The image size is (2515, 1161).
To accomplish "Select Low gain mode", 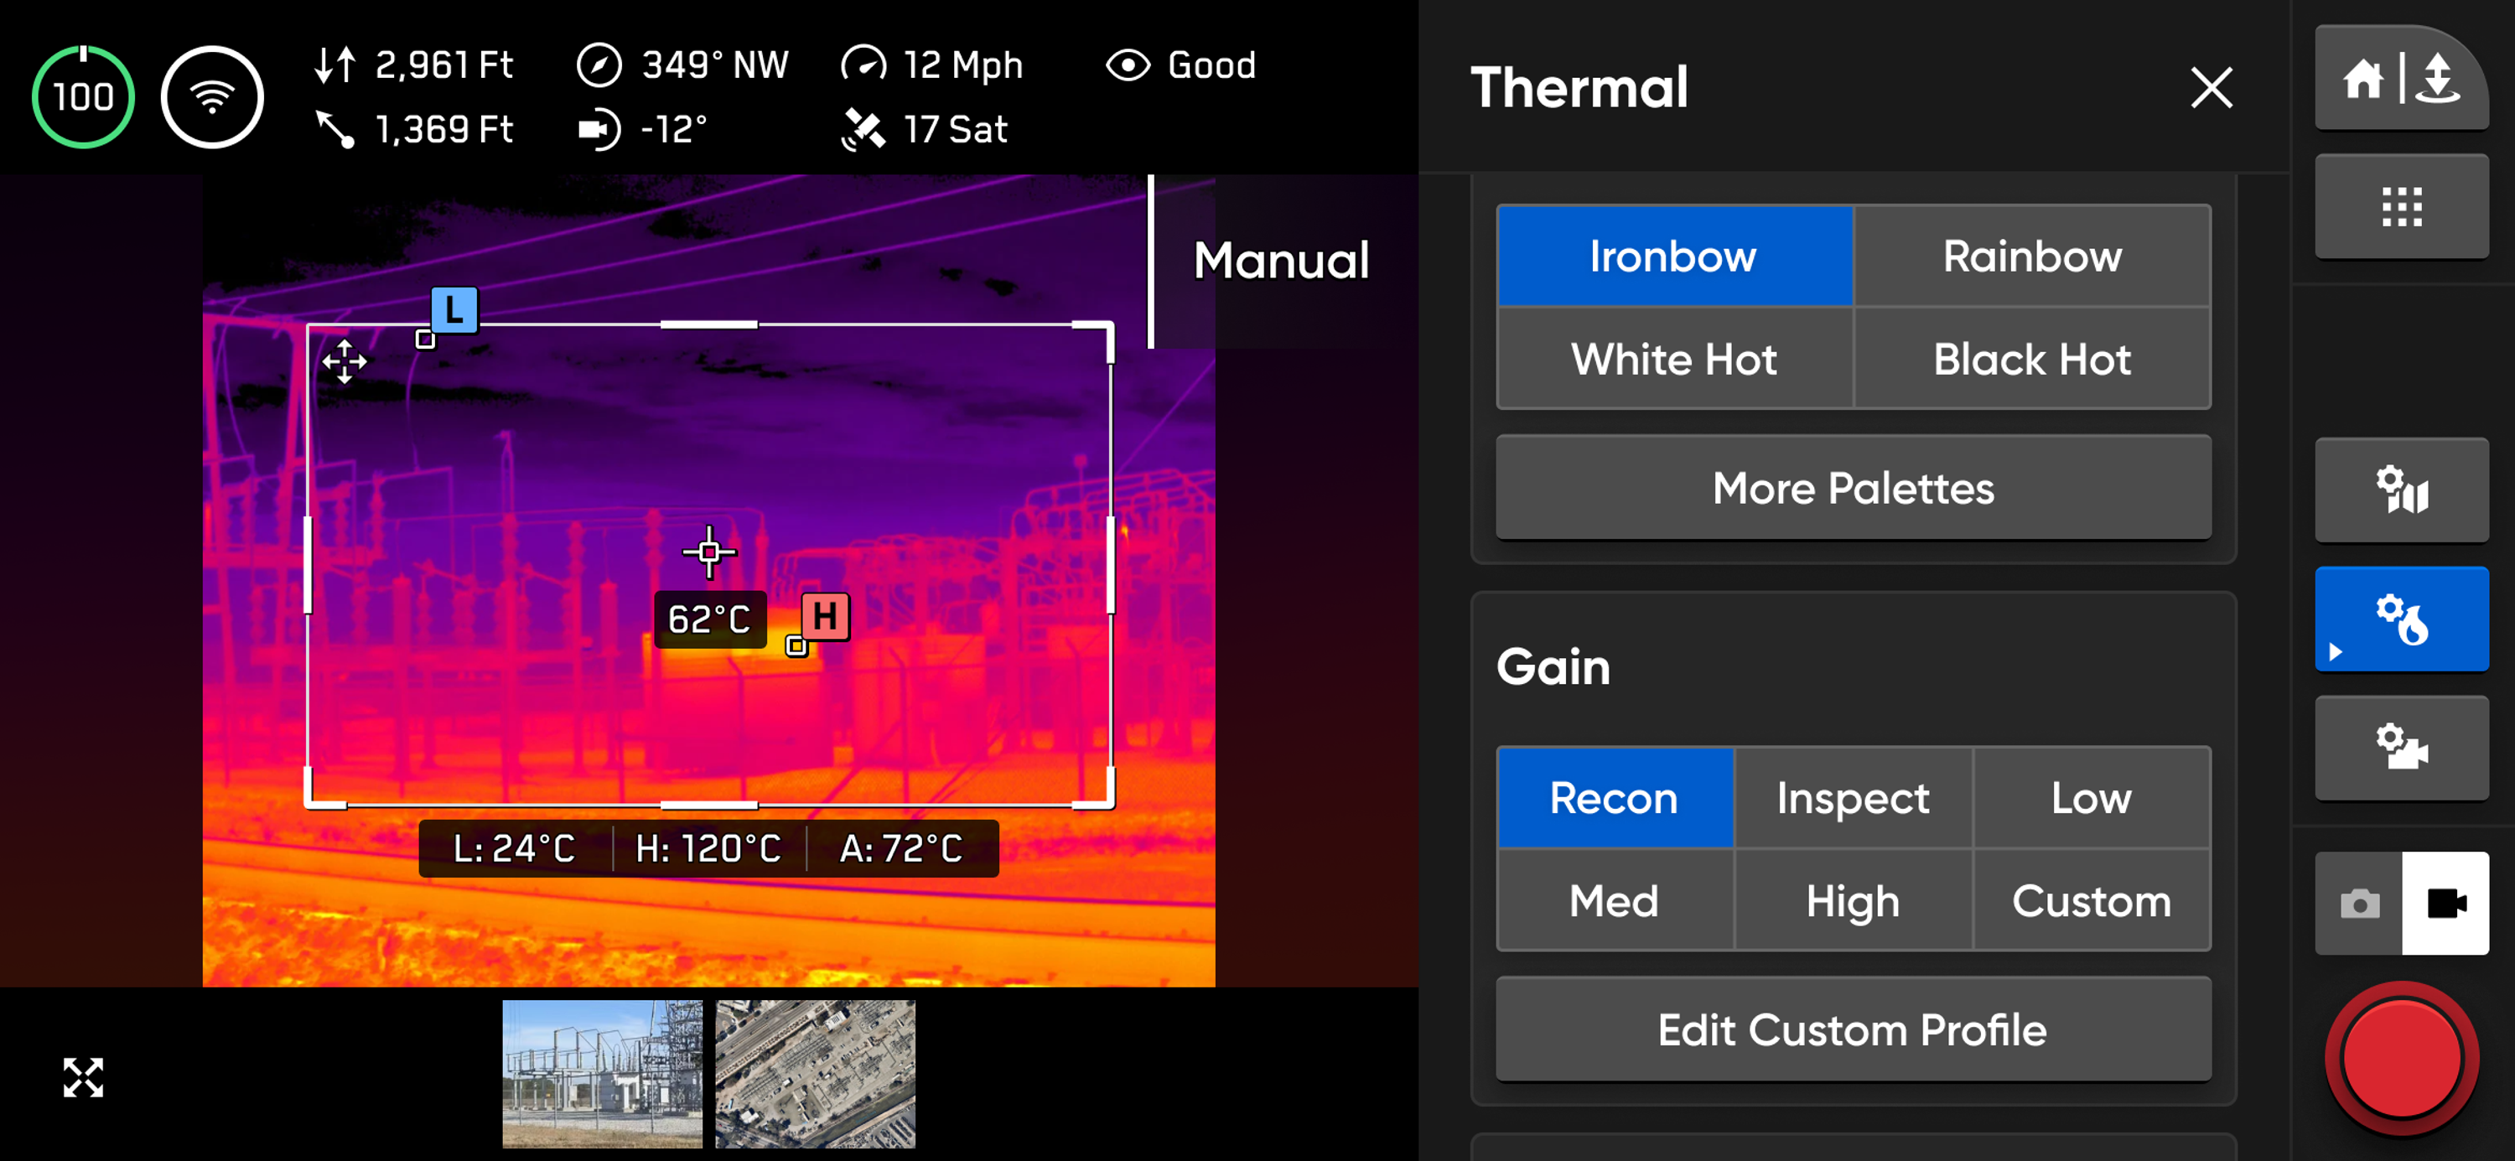I will [x=2092, y=798].
